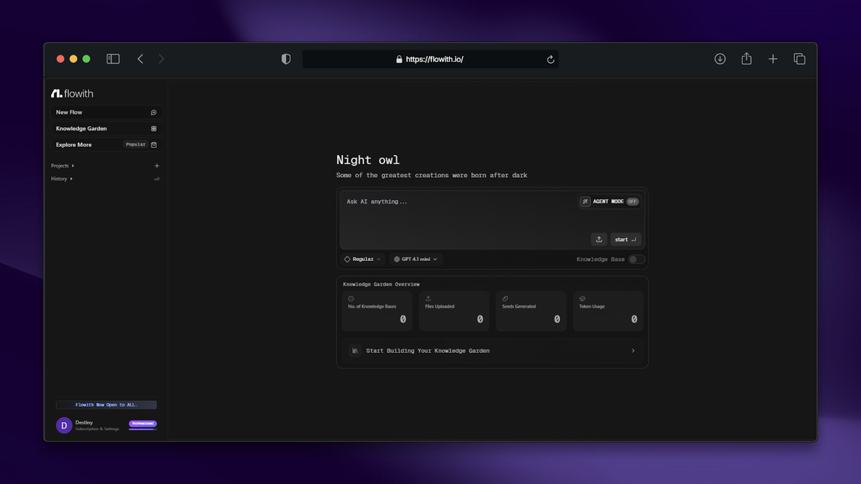861x484 pixels.
Task: Open a new browser tab with plus
Action: (x=773, y=59)
